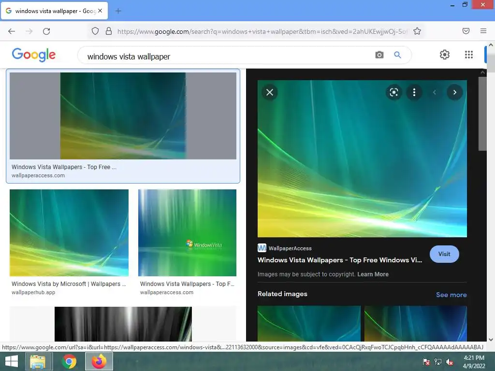Select the windows vista wallpaper tab
Viewport: 495px width, 371px height.
54,11
